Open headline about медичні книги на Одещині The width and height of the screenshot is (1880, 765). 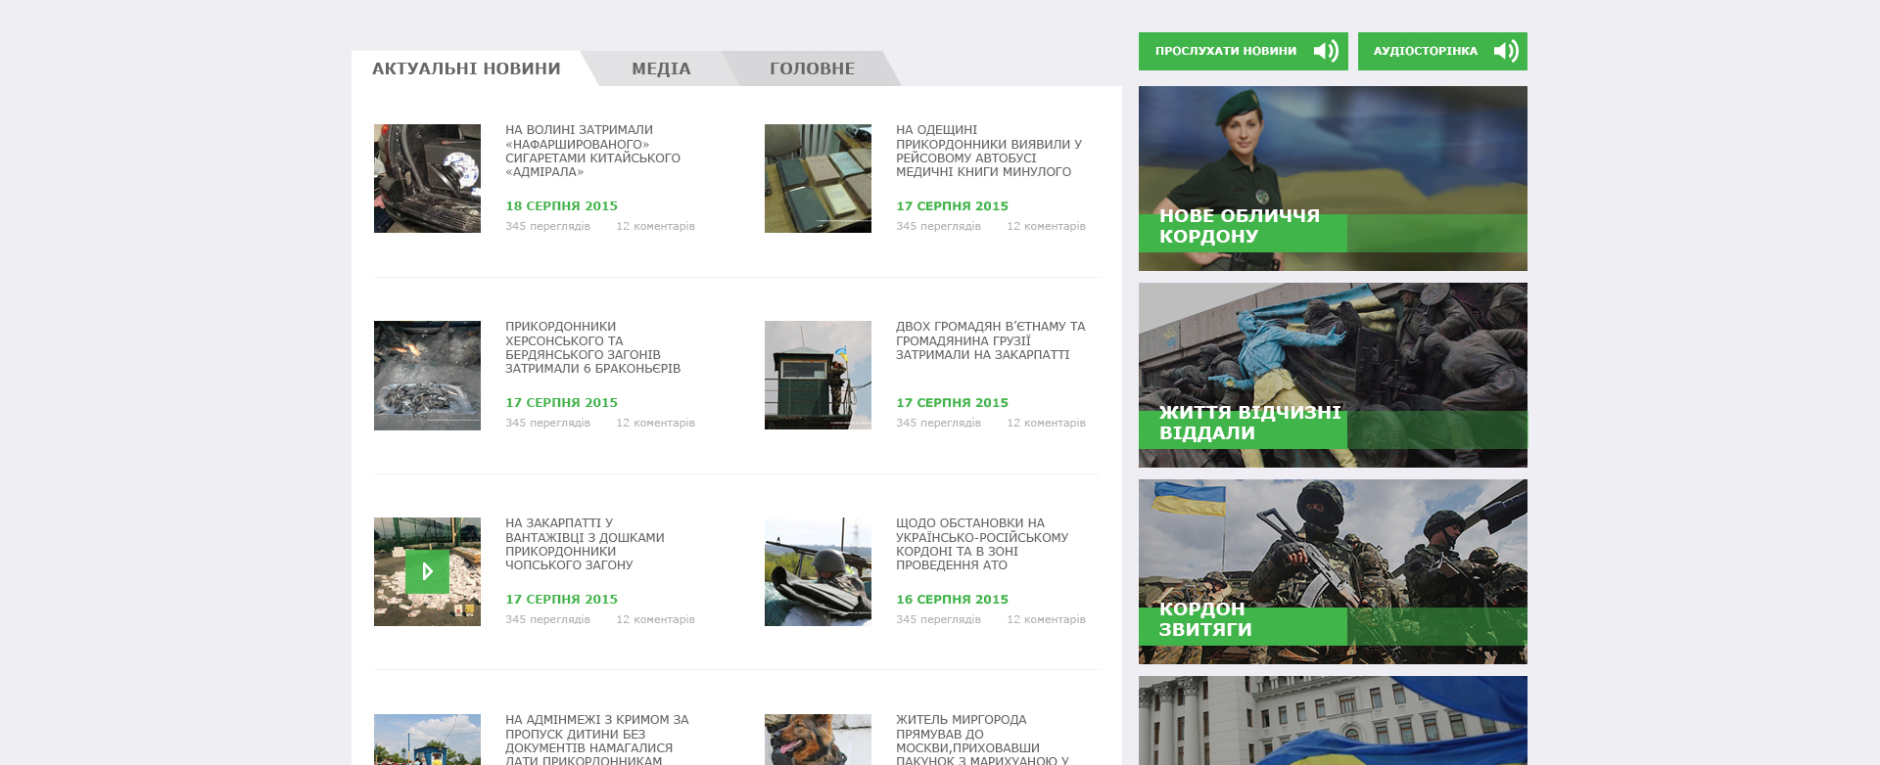pos(989,151)
